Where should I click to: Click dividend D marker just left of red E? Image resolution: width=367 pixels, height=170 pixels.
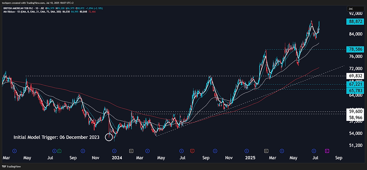(181, 151)
